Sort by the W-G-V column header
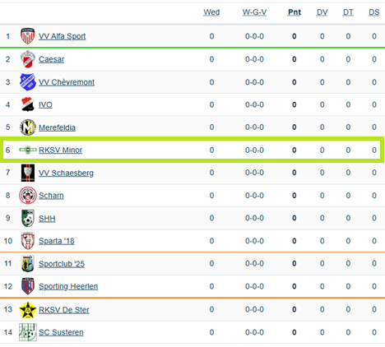 pyautogui.click(x=254, y=12)
